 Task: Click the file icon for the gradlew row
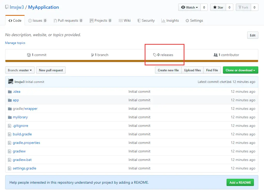click(x=10, y=151)
